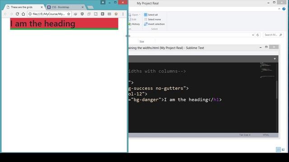This screenshot has height=162, width=289.
Task: Open History in Explorer ribbon
Action: coord(134,24)
